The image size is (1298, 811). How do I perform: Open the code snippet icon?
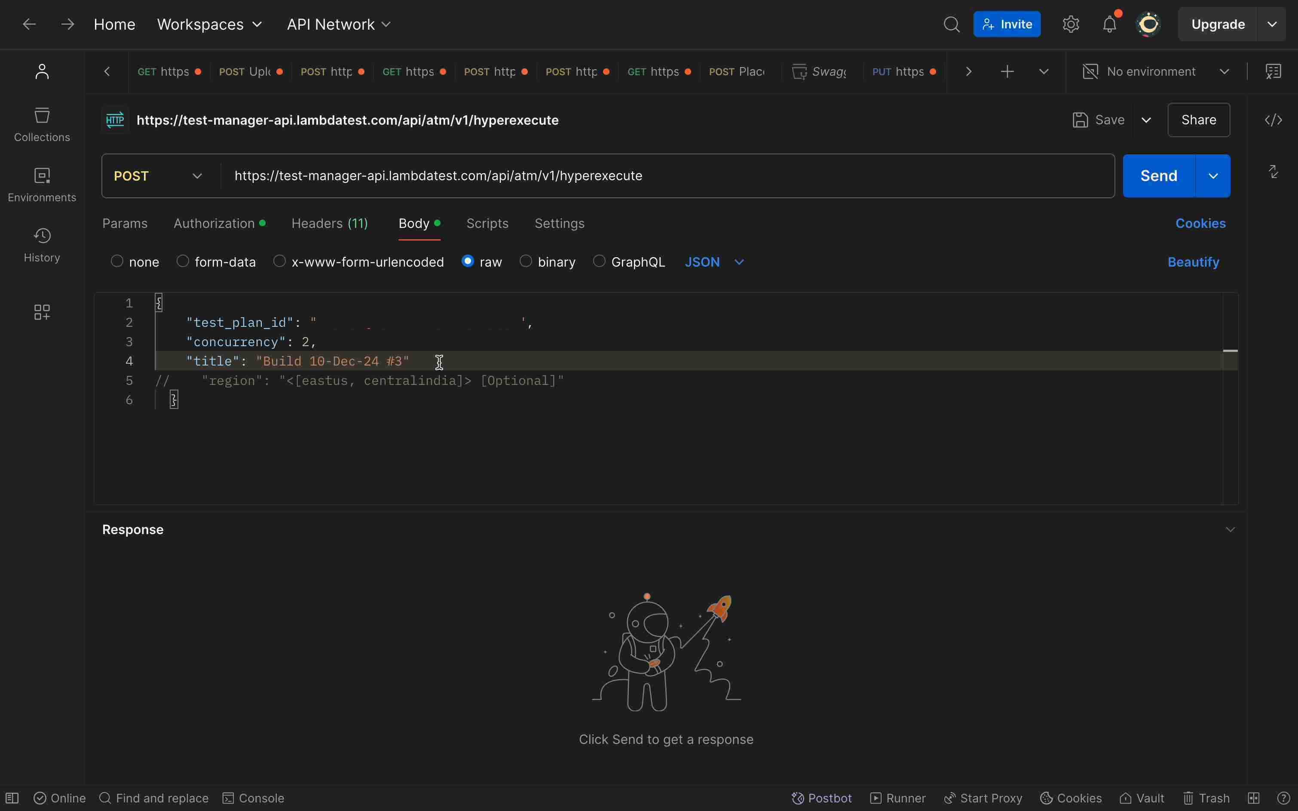[x=1273, y=120]
